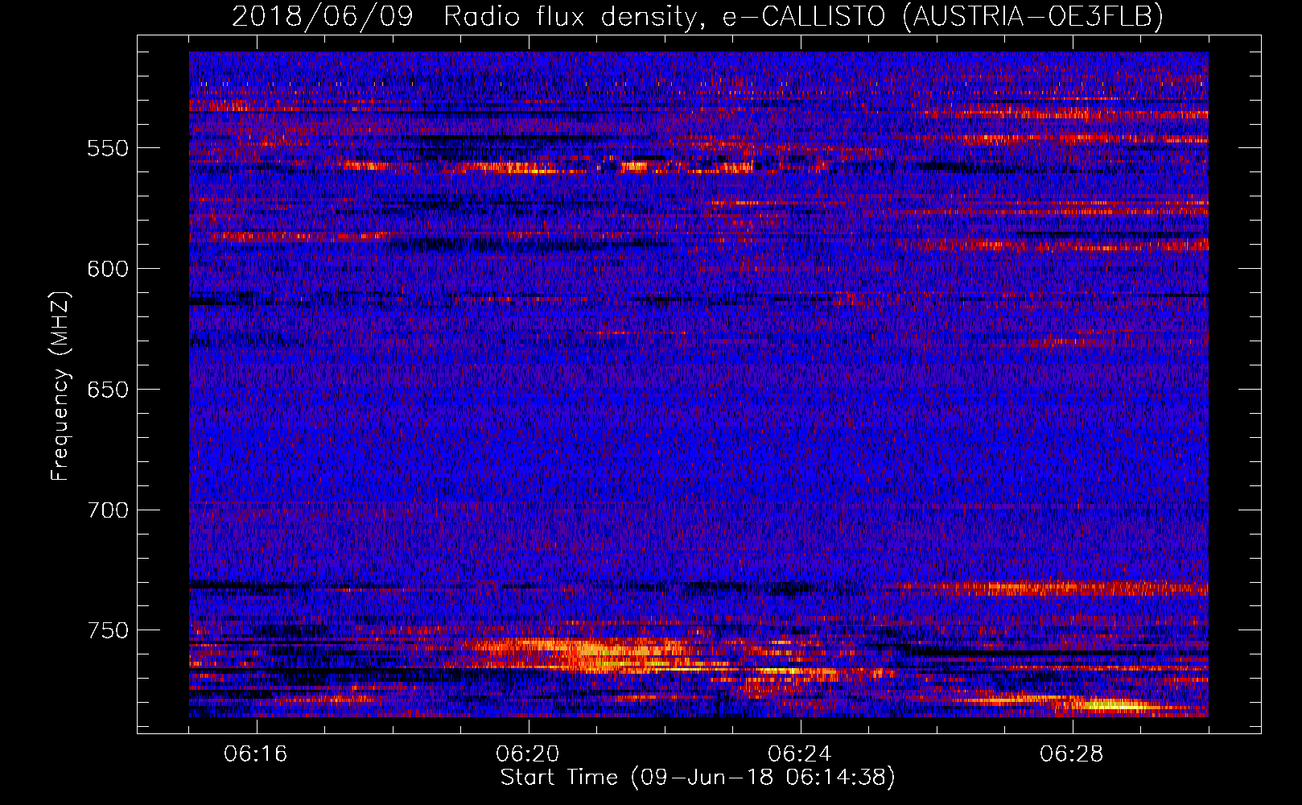
Task: Click the "06:28" time tick label
Action: click(1072, 753)
